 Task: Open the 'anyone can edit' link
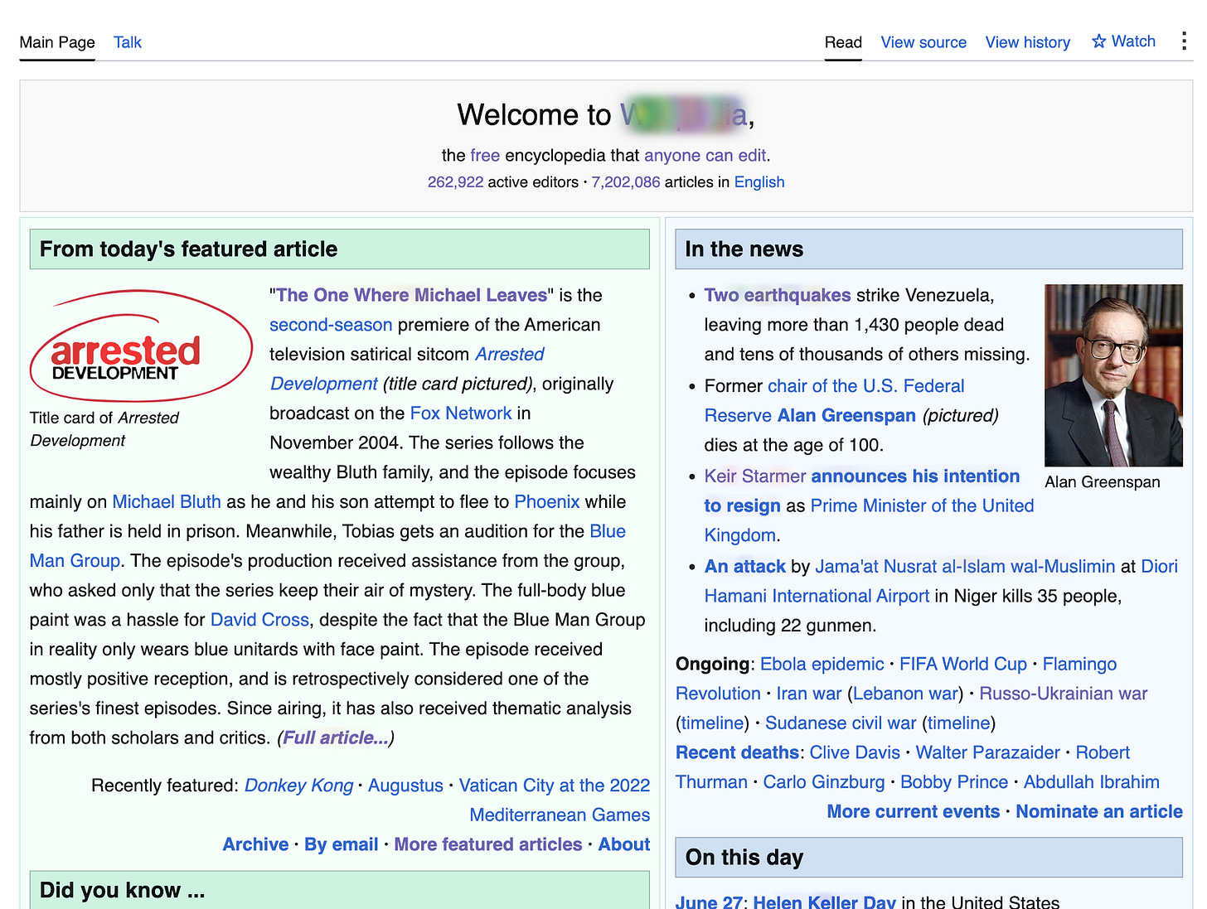705,156
